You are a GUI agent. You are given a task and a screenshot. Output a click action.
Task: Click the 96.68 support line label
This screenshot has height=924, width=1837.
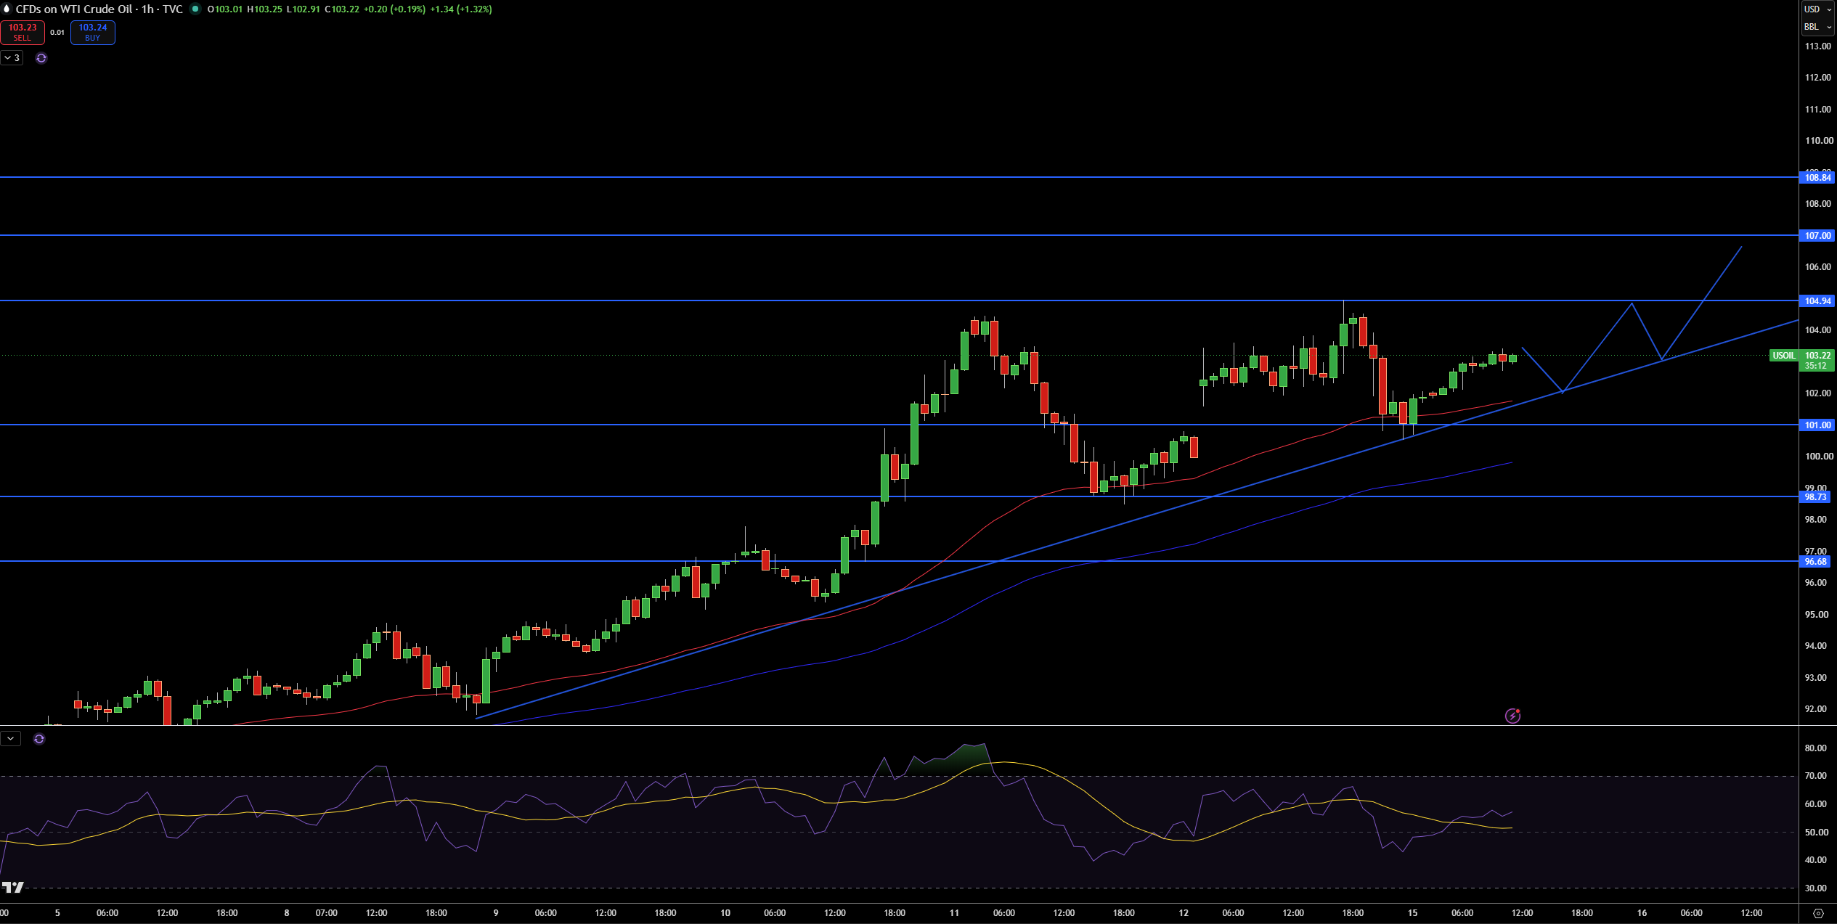1815,562
